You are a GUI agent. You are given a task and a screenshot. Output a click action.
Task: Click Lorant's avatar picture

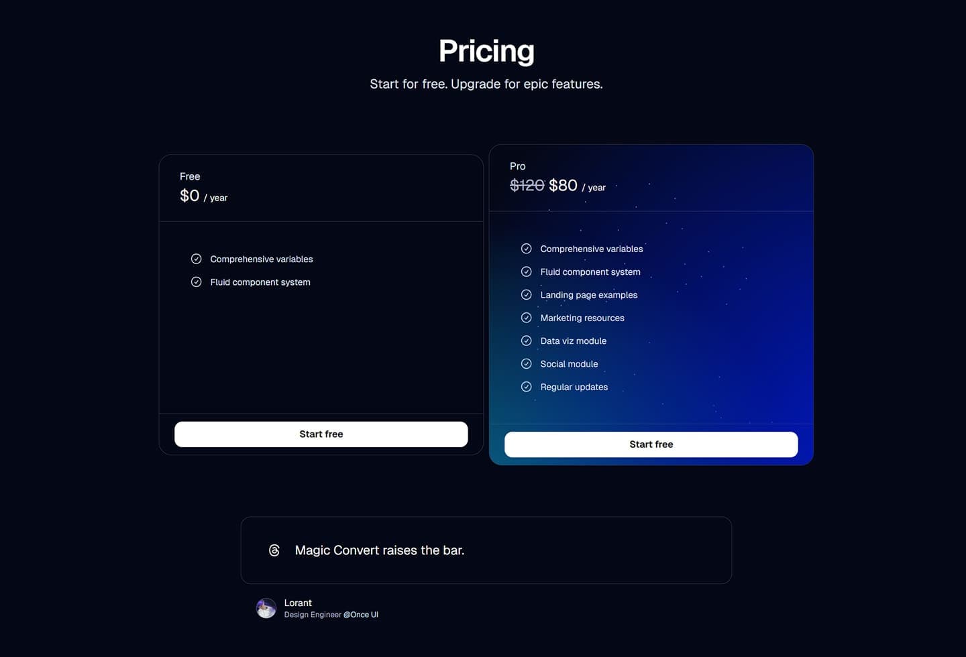(266, 608)
